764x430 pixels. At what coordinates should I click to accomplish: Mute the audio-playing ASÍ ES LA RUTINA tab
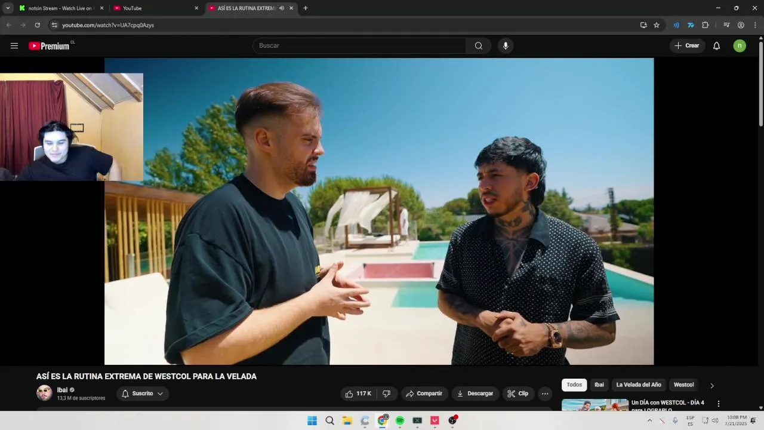(x=282, y=8)
